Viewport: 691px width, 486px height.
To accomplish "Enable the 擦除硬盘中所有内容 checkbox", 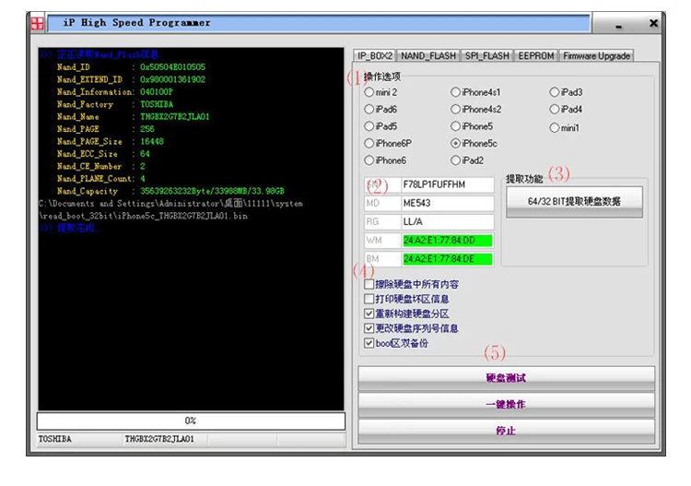I will (369, 284).
